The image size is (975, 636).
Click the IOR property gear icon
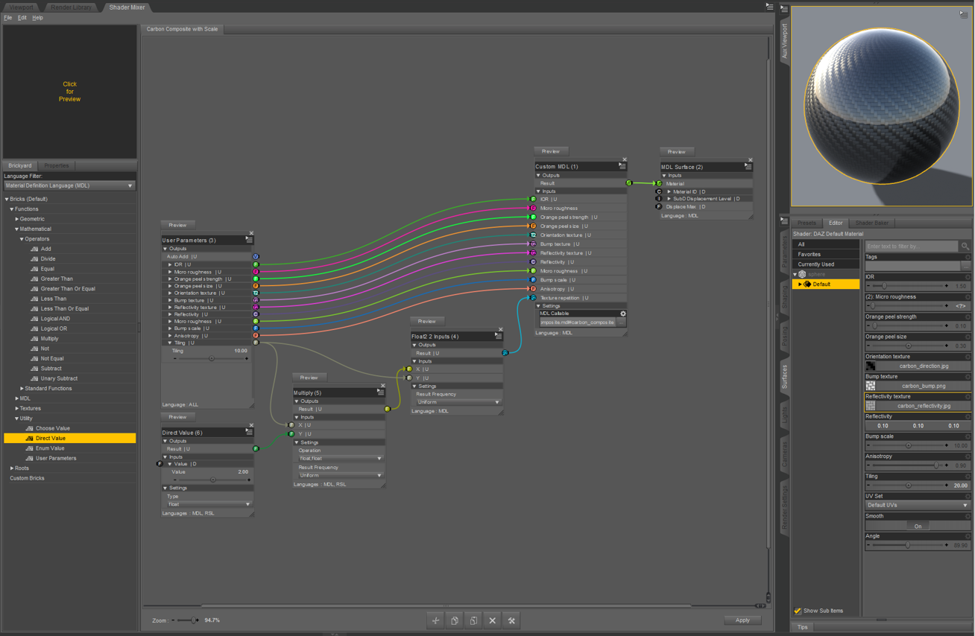[x=968, y=277]
